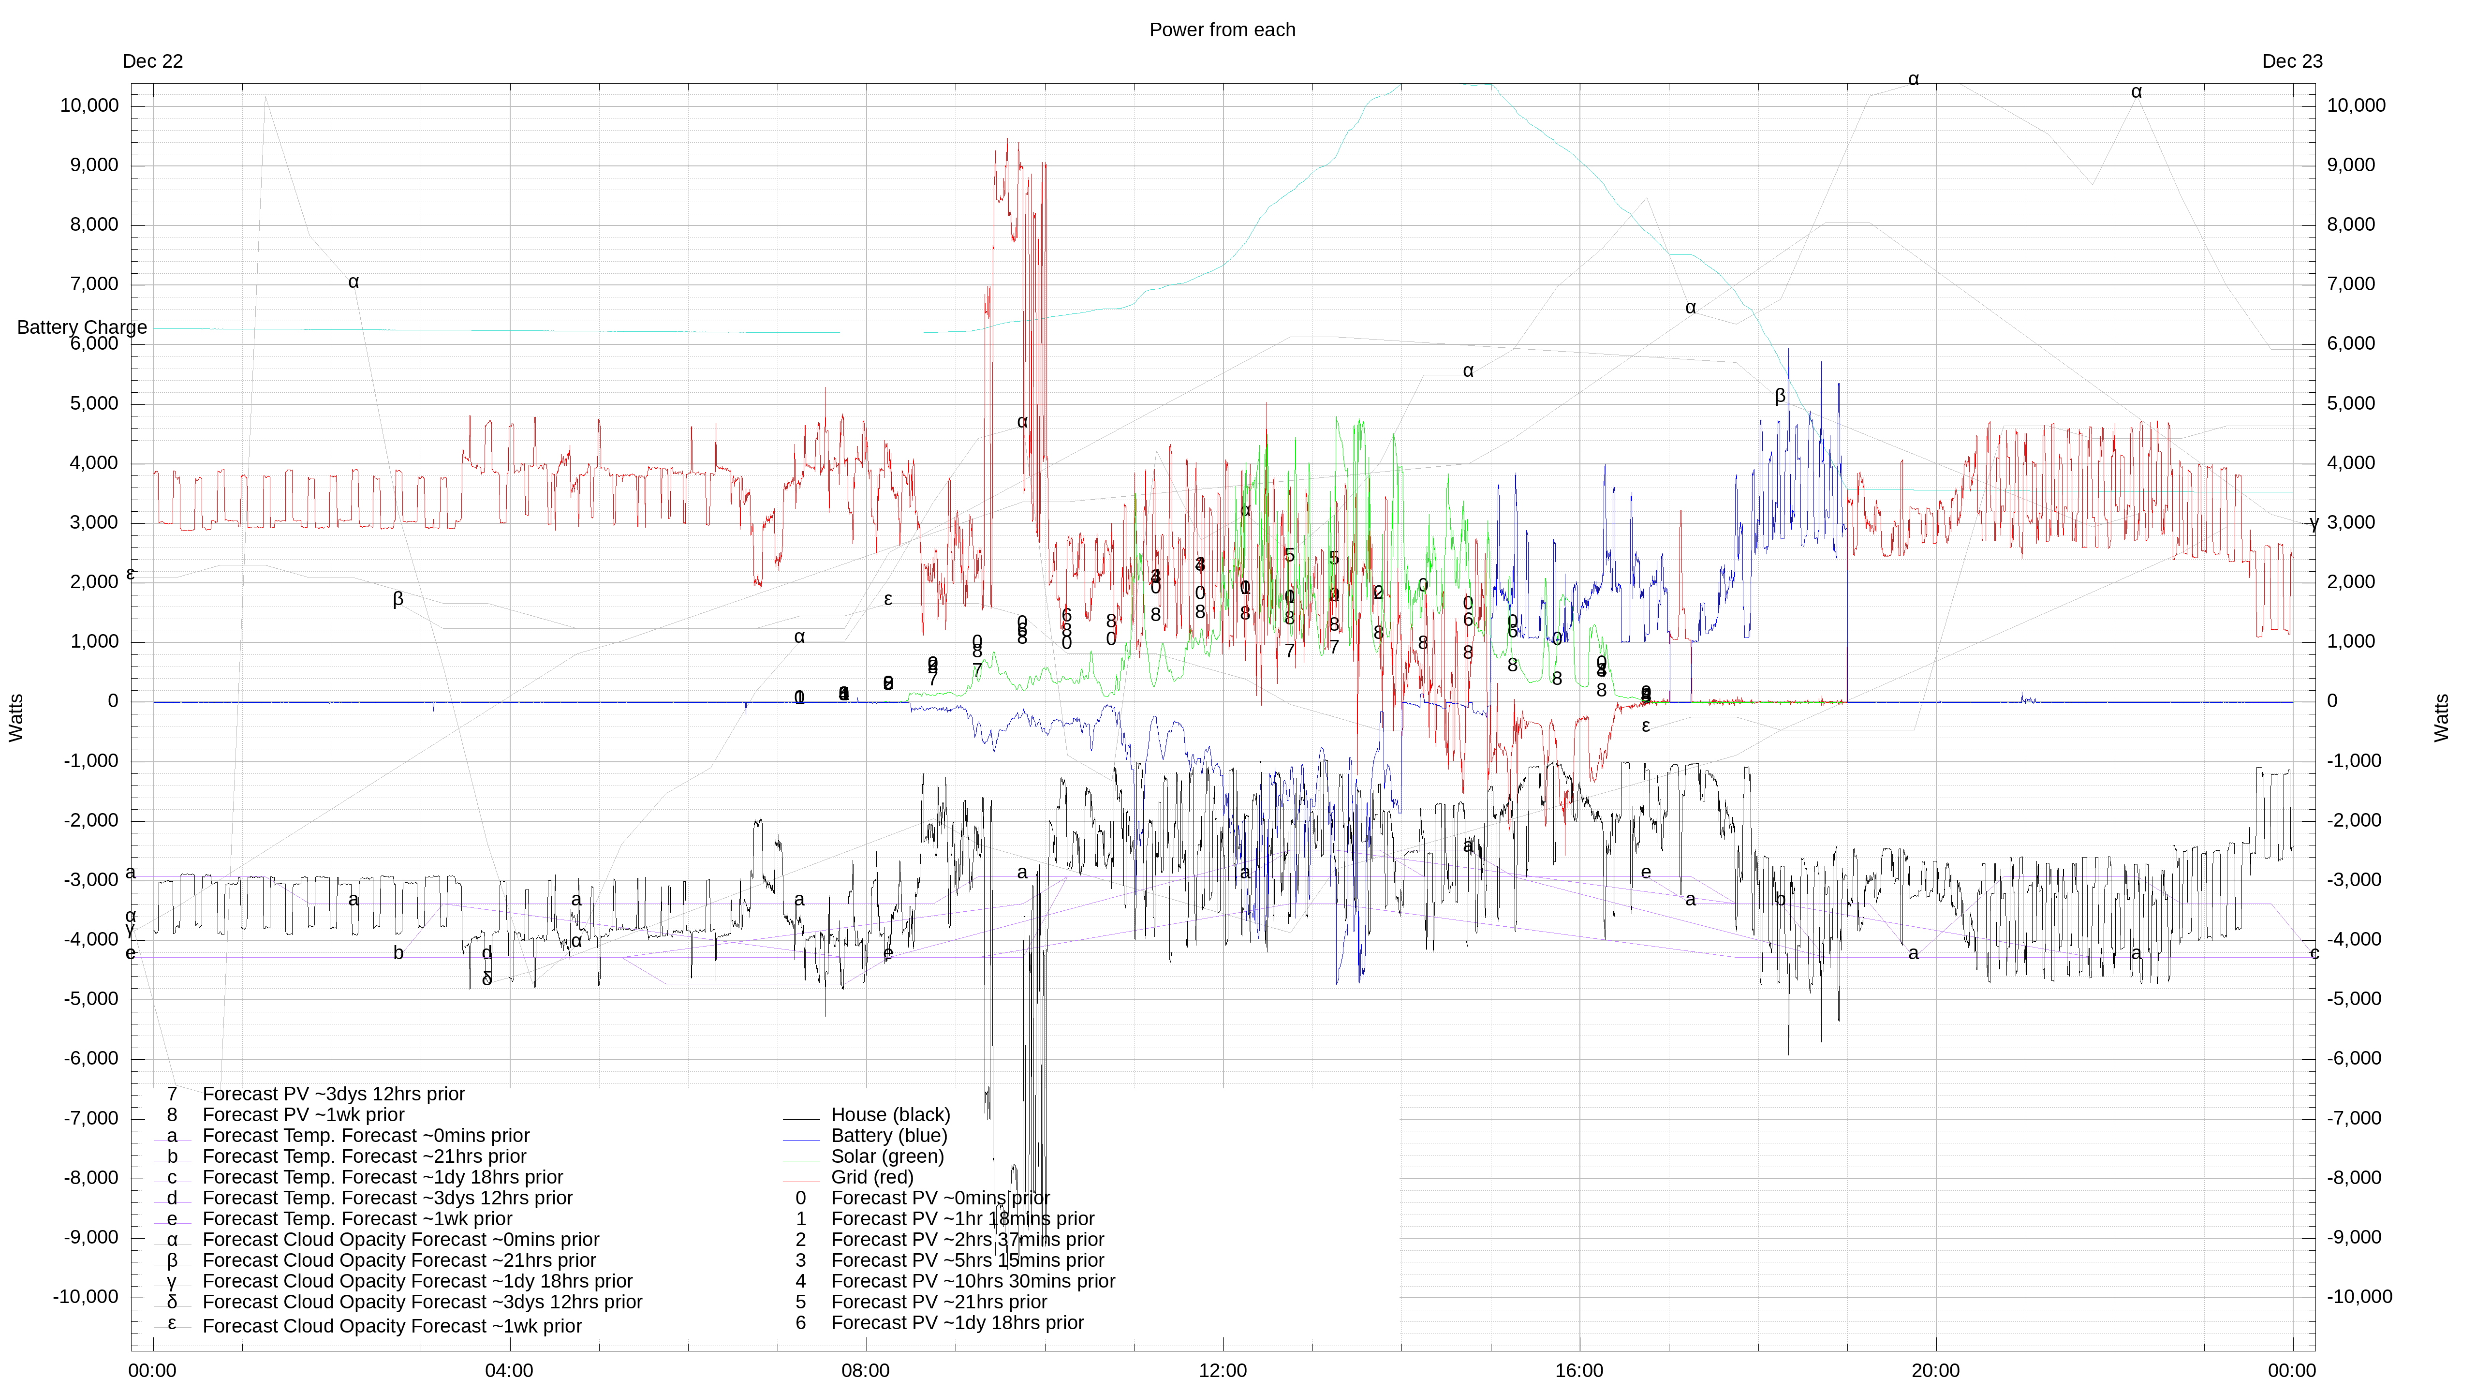Click legend 'Forecast PV ~21hrs prior'
The height and width of the screenshot is (1393, 2476).
tap(939, 1303)
